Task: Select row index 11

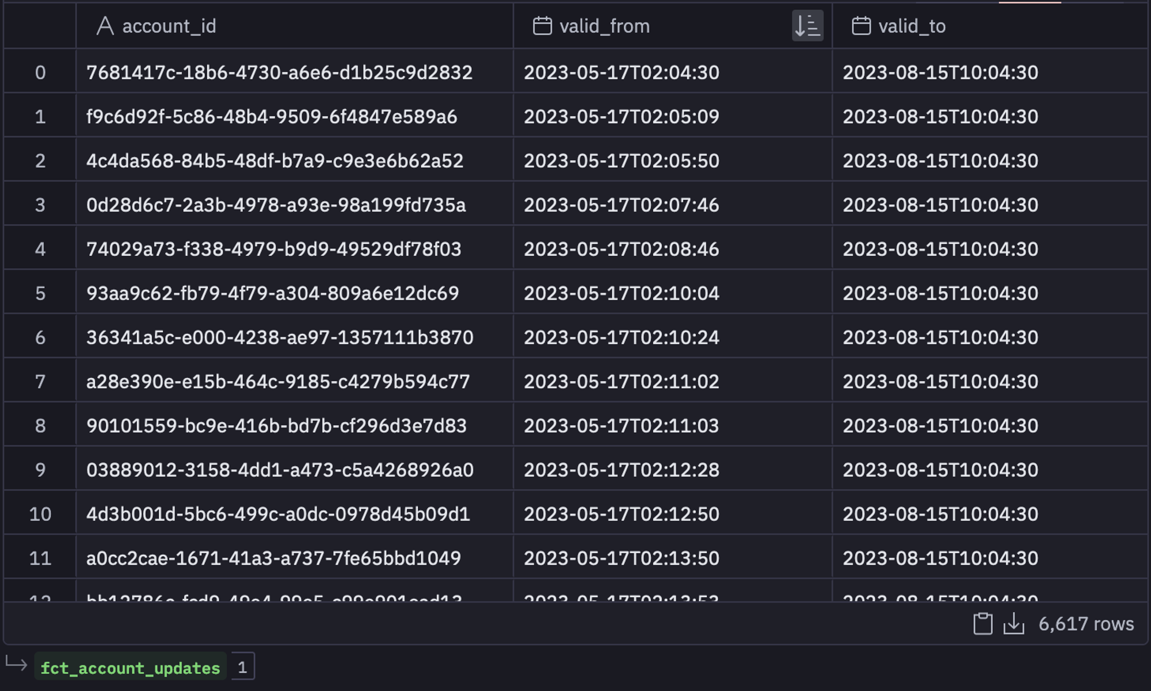Action: pos(40,558)
